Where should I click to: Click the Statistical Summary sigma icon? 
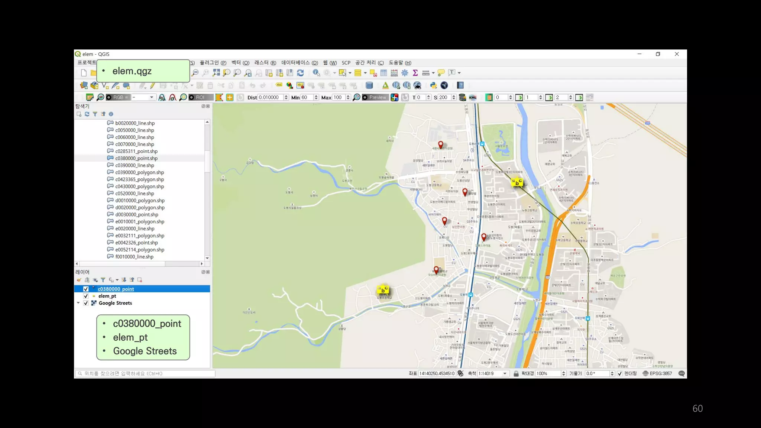point(415,73)
